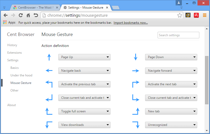Click the Home icon in toolbar
This screenshot has height=134, width=210.
(28, 15)
